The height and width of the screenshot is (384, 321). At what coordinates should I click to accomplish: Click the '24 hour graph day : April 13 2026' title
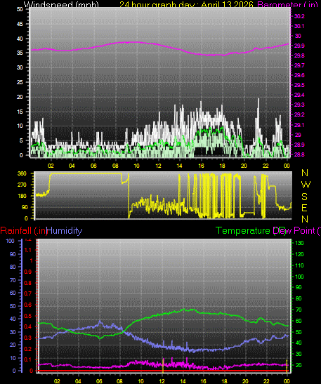click(186, 4)
